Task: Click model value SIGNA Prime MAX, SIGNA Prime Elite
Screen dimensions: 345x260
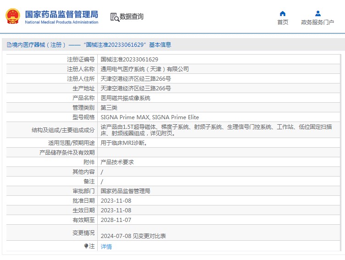Action: tap(150, 117)
